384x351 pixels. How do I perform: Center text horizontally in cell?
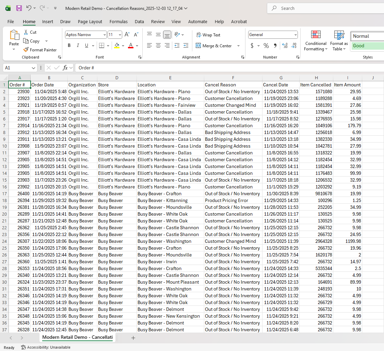pos(158,46)
